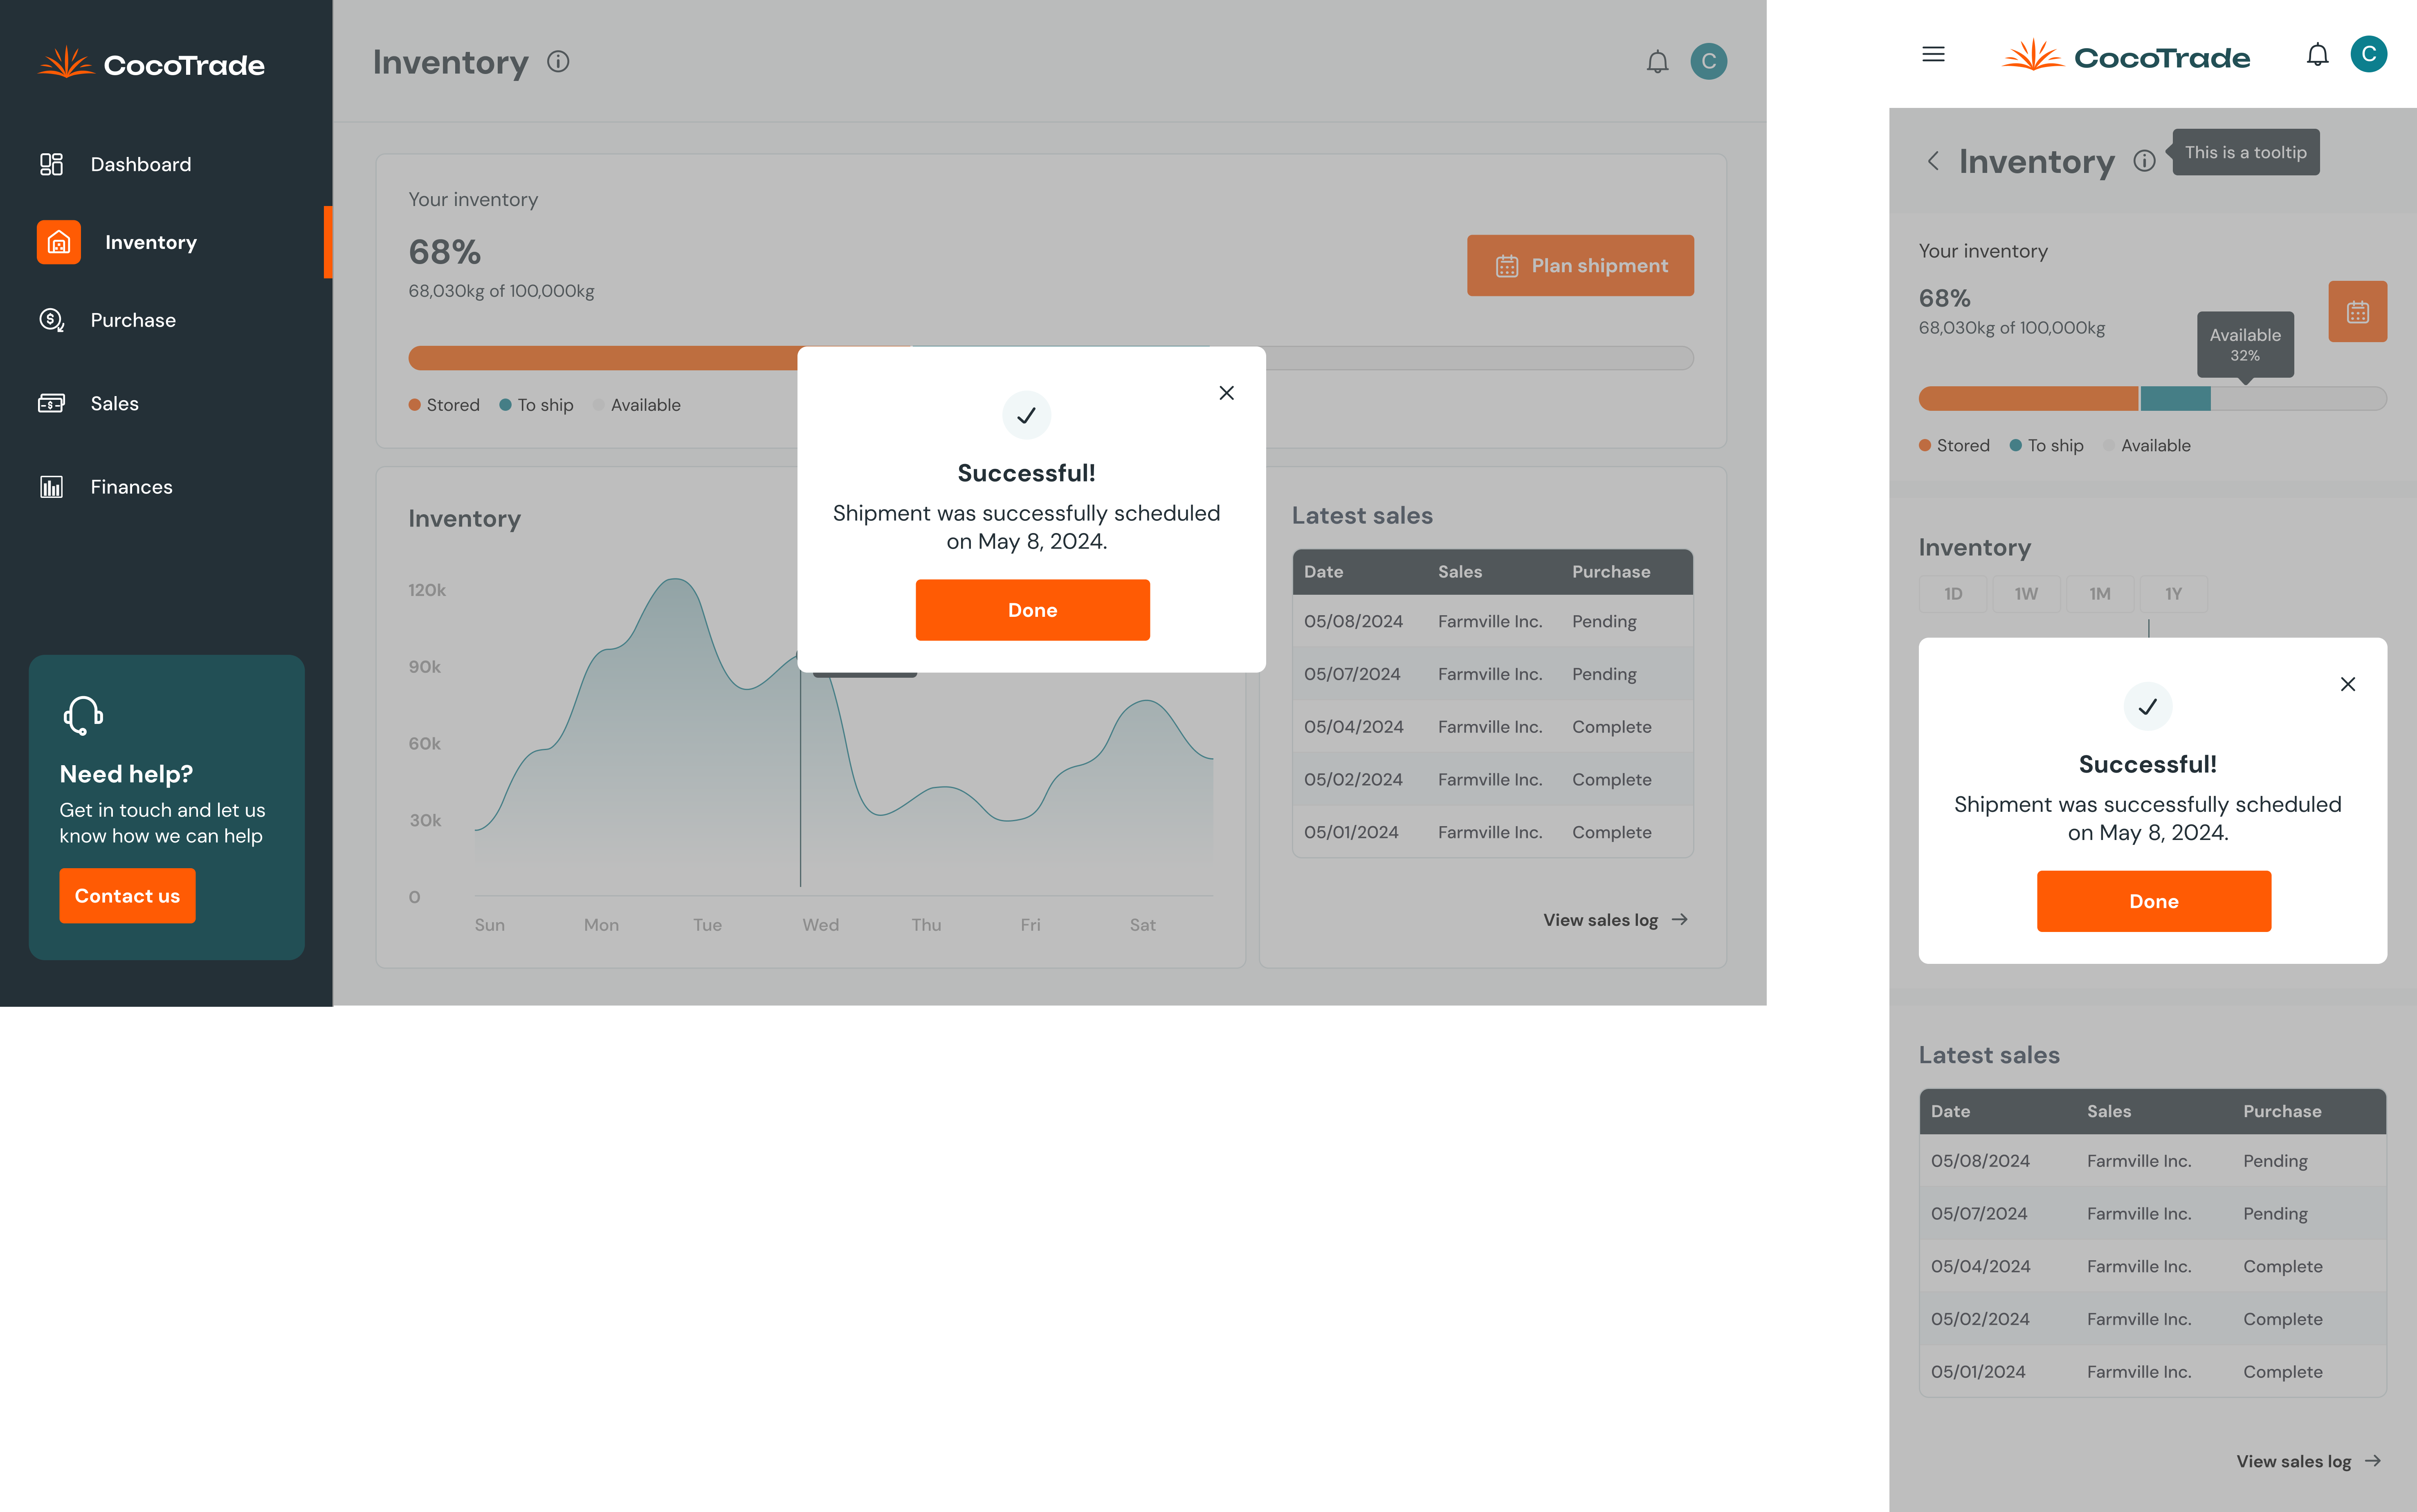The width and height of the screenshot is (2417, 1512).
Task: Select 05/07/2024 row in mobile sales table
Action: pos(2153,1213)
